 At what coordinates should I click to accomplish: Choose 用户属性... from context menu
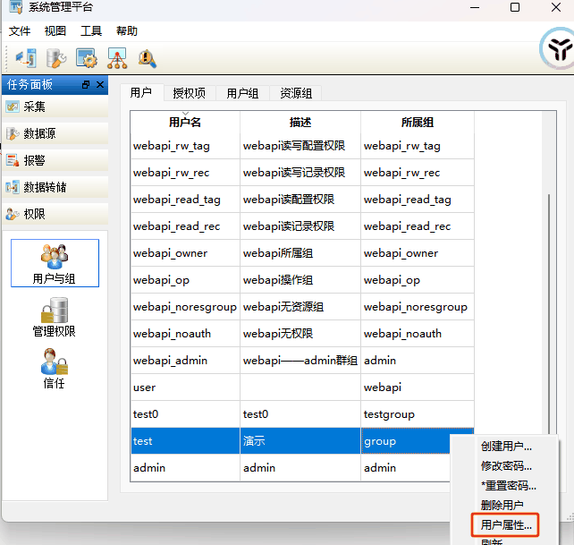tap(505, 524)
